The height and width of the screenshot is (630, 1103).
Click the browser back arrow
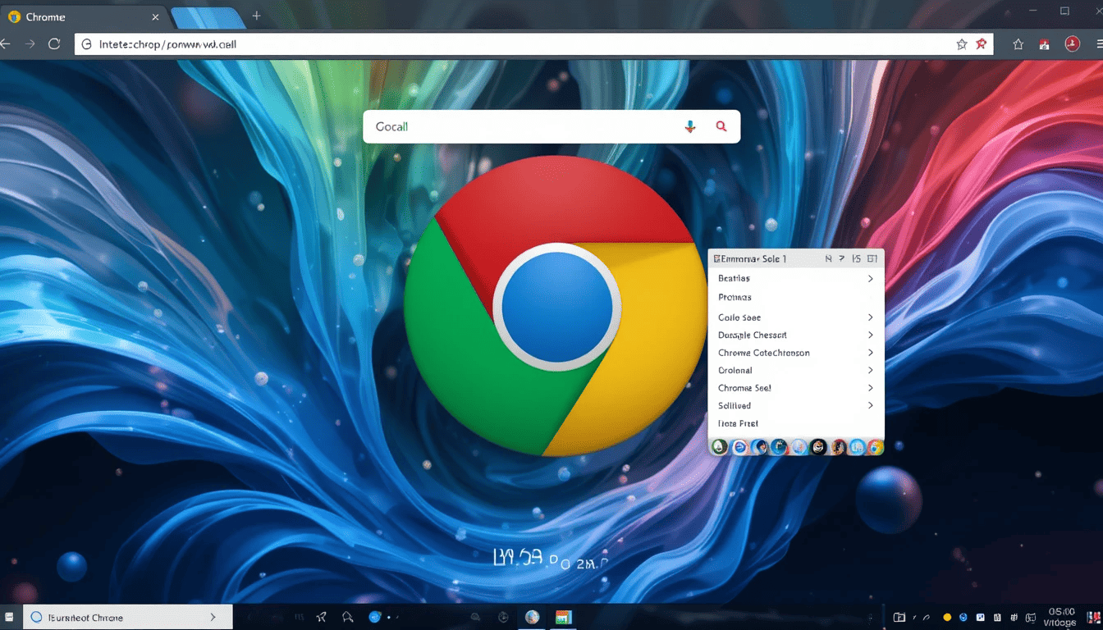(6, 44)
